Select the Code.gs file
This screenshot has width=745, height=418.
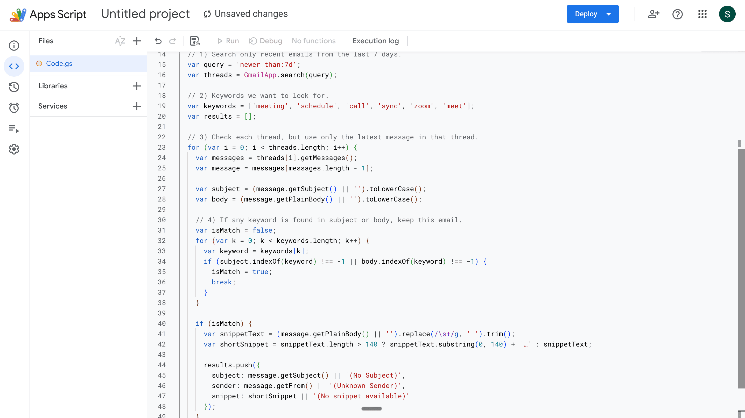[x=59, y=63]
